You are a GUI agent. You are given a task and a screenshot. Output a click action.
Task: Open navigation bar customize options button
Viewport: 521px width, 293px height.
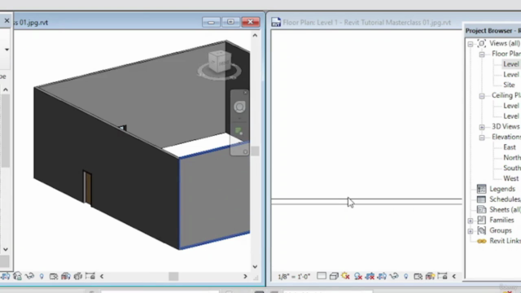click(245, 152)
